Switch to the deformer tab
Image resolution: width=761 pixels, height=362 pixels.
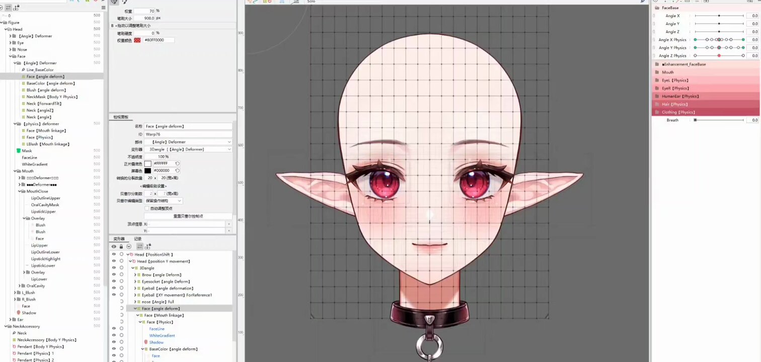(119, 239)
